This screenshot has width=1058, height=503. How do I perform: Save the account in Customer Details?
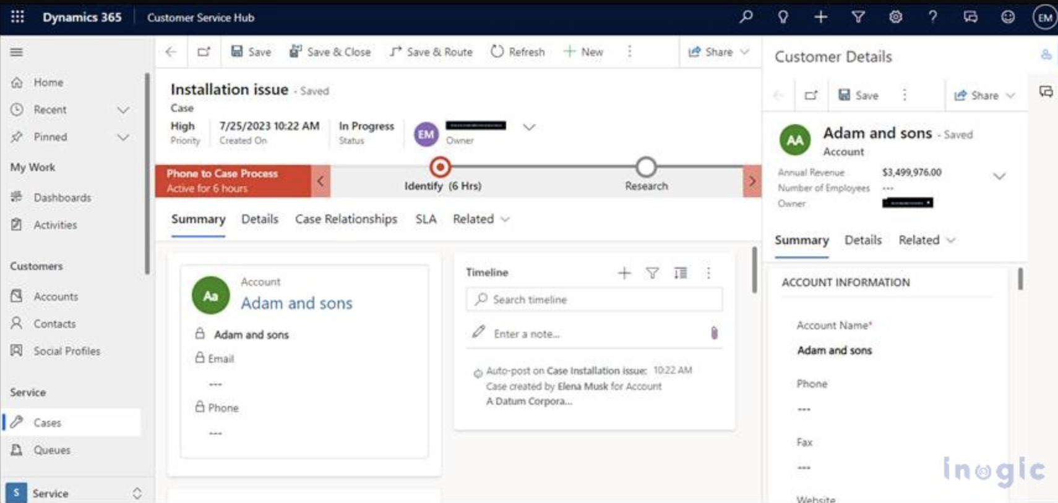[x=858, y=95]
